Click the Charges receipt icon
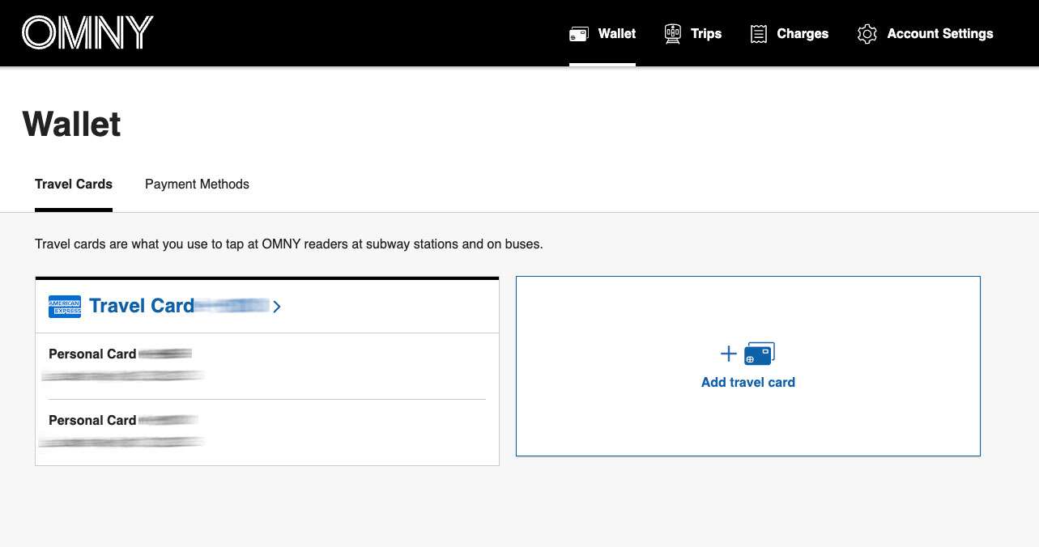 pos(758,34)
